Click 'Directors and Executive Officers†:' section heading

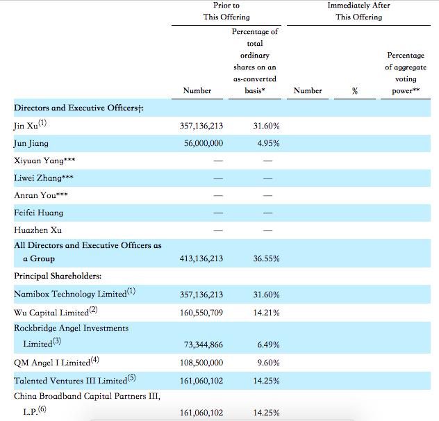pyautogui.click(x=78, y=108)
